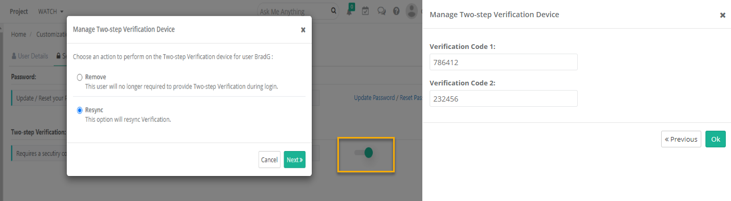Screen dimensions: 731x201
Task: Open the notifications bell icon
Action: coord(350,11)
